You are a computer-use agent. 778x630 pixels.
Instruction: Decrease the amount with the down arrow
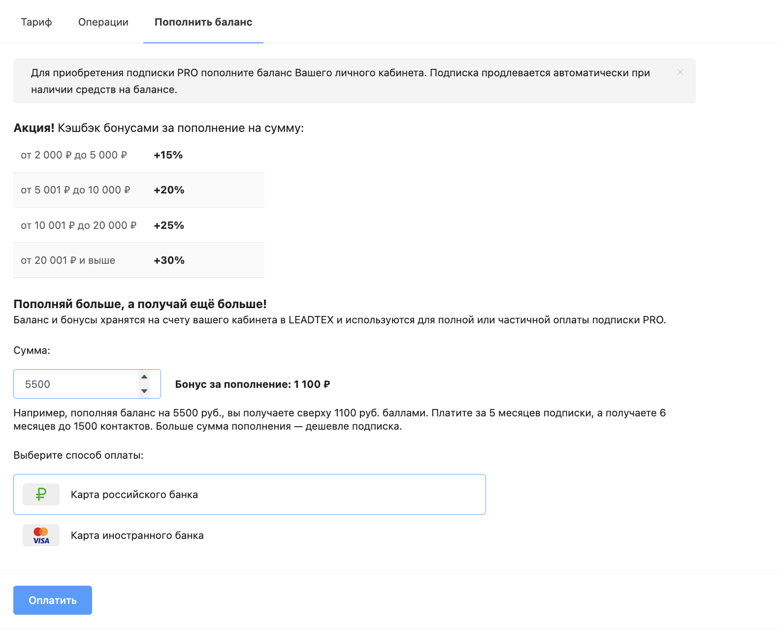coord(144,391)
